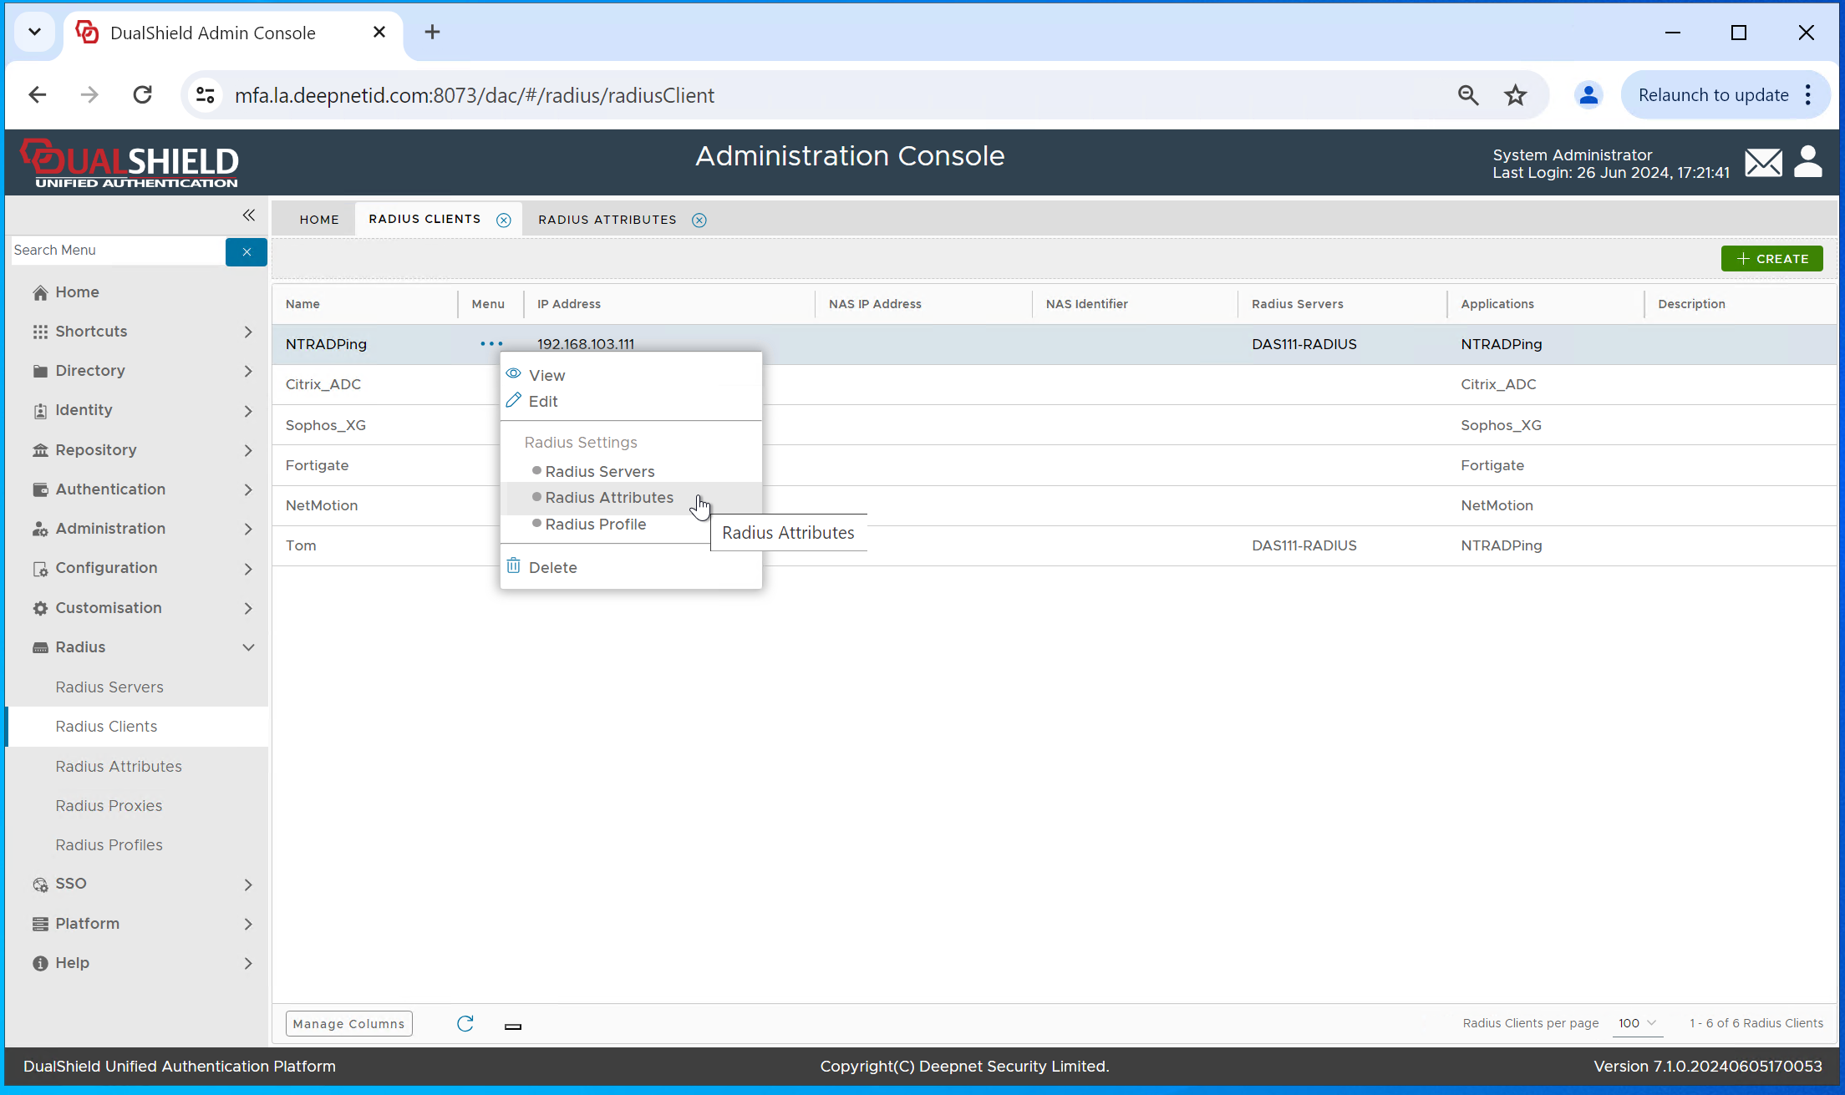Clear the Search Menu field
The height and width of the screenshot is (1095, 1845).
coord(247,251)
